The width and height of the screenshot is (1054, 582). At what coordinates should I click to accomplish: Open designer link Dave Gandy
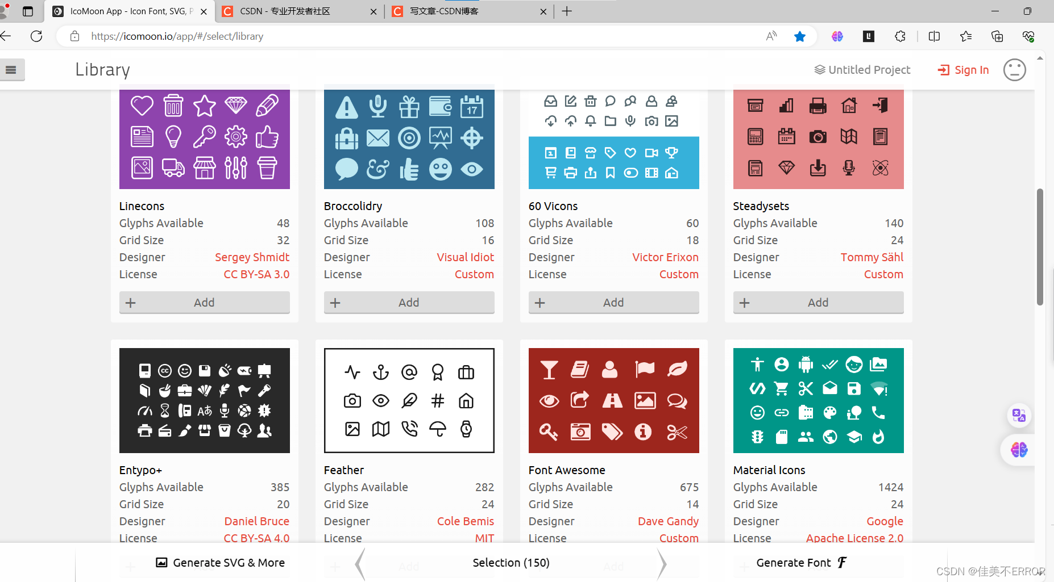(x=668, y=521)
